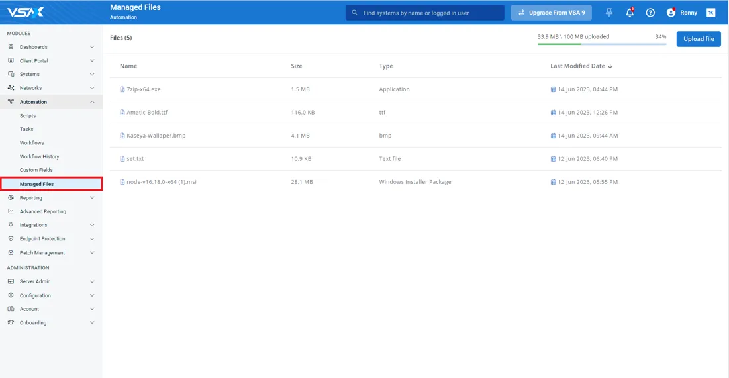The image size is (729, 378).
Task: Click the notifications bell icon
Action: click(630, 13)
